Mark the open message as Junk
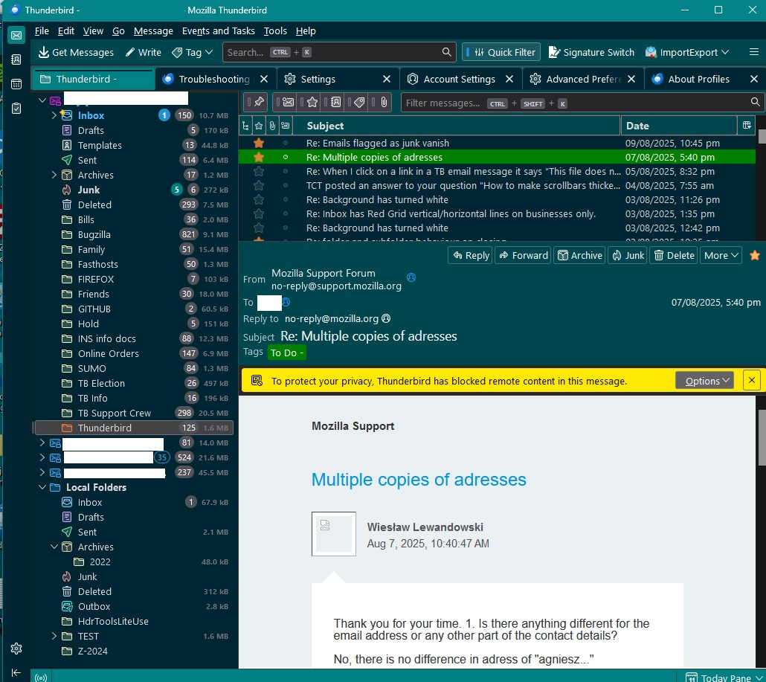The image size is (766, 682). [628, 255]
